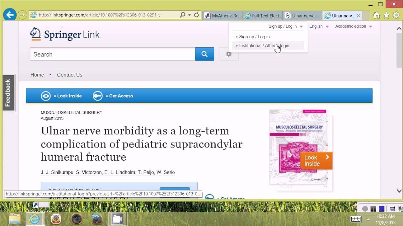The width and height of the screenshot is (403, 226).
Task: Open author E.-L. Lindholm
Action: (120, 172)
